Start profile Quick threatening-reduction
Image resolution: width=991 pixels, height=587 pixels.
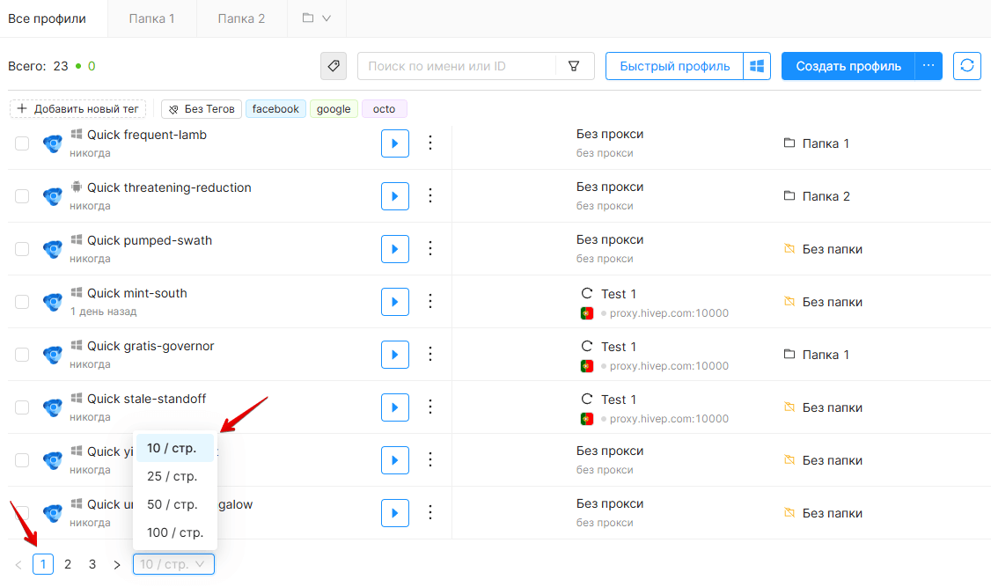(x=395, y=196)
